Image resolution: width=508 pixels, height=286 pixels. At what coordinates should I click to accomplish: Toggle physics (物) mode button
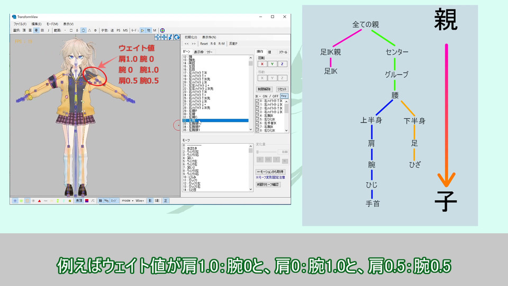click(x=149, y=30)
